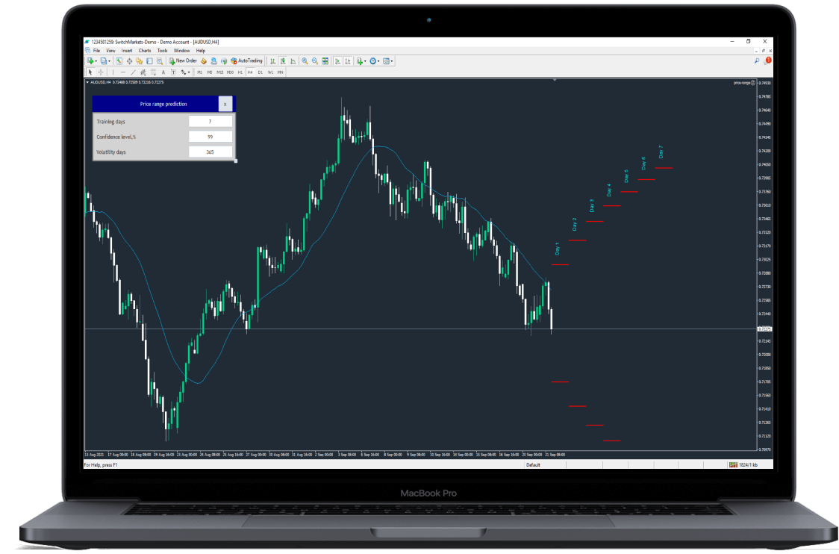The image size is (839, 554).
Task: Toggle the AutoTrading button
Action: pos(246,61)
